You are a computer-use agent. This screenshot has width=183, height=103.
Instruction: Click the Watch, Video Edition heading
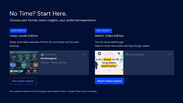click(x=109, y=36)
